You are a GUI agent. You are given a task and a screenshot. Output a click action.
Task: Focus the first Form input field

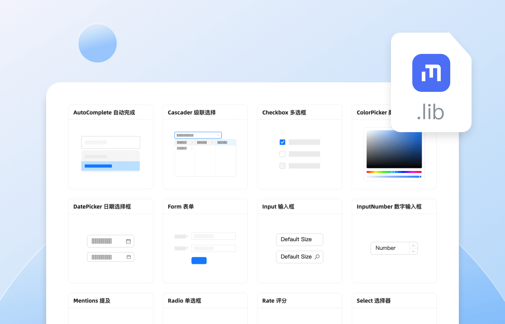pyautogui.click(x=214, y=236)
